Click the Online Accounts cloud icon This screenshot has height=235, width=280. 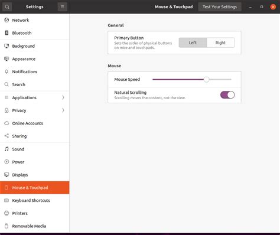[6, 123]
